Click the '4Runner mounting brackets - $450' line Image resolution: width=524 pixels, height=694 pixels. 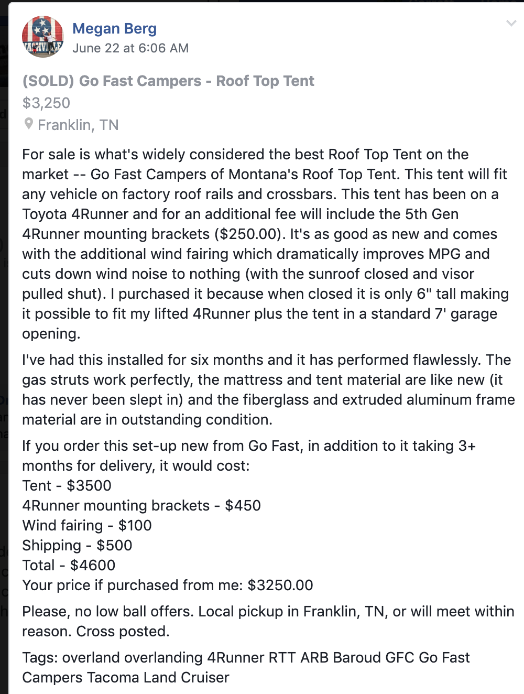click(x=141, y=505)
